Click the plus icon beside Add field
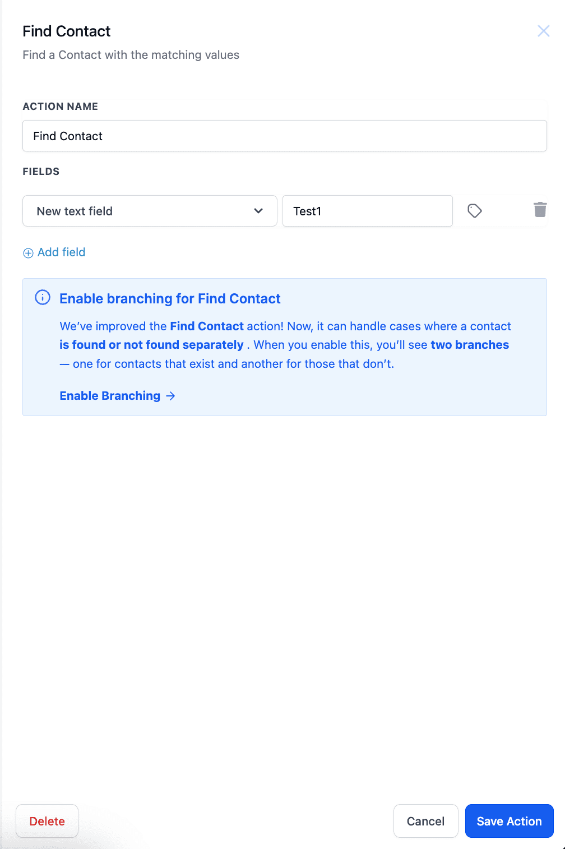565x849 pixels. coord(28,253)
